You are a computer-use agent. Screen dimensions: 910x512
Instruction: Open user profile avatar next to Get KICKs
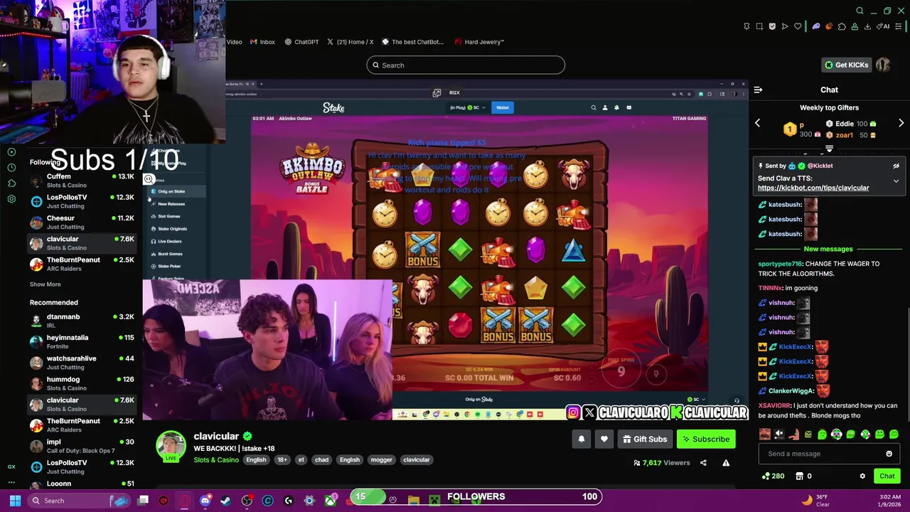[x=883, y=65]
